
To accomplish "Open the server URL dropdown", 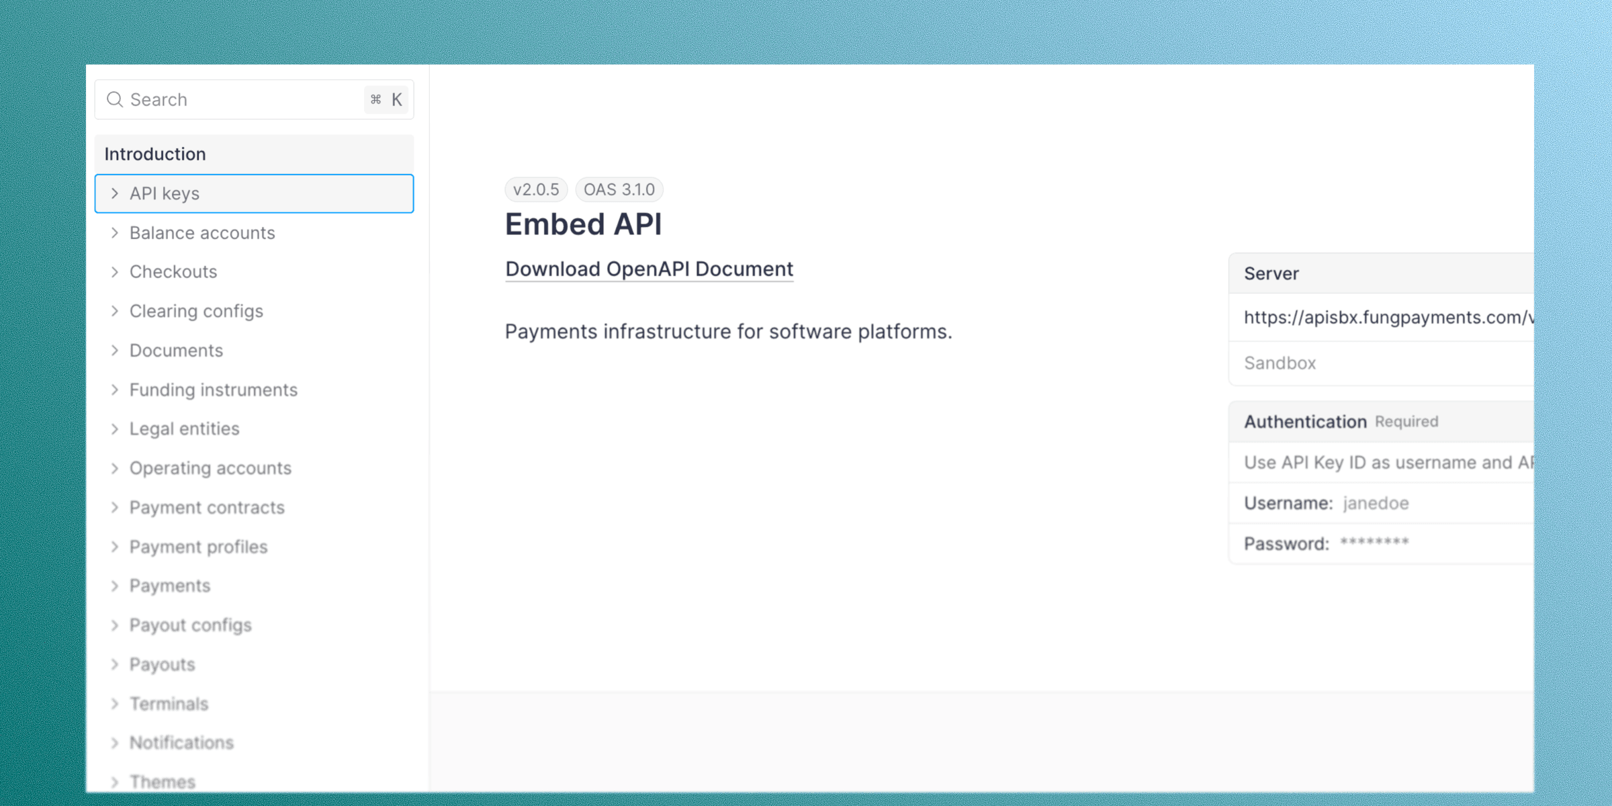I will coord(1384,317).
